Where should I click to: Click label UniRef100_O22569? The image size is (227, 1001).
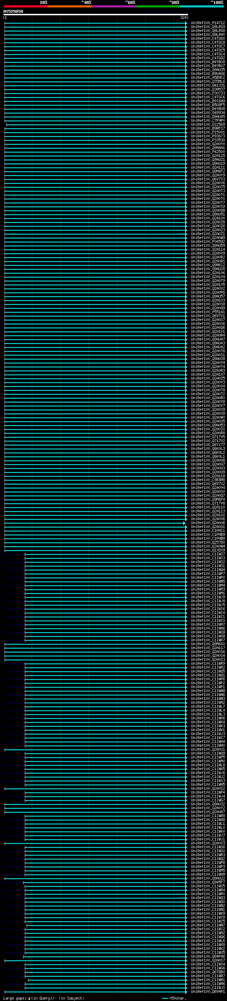(x=208, y=124)
